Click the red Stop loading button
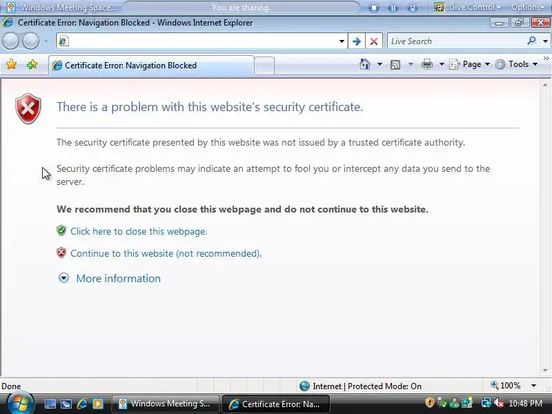The height and width of the screenshot is (414, 552). (x=374, y=41)
